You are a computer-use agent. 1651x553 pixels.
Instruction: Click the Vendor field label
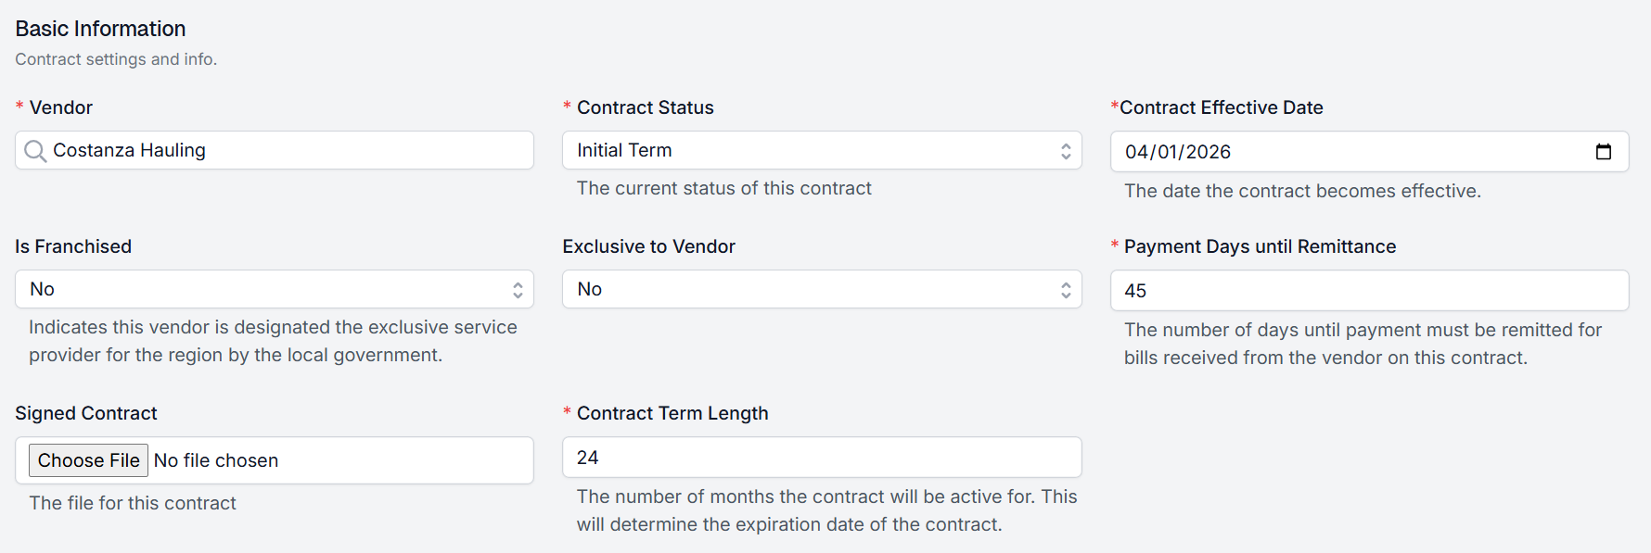(x=61, y=107)
